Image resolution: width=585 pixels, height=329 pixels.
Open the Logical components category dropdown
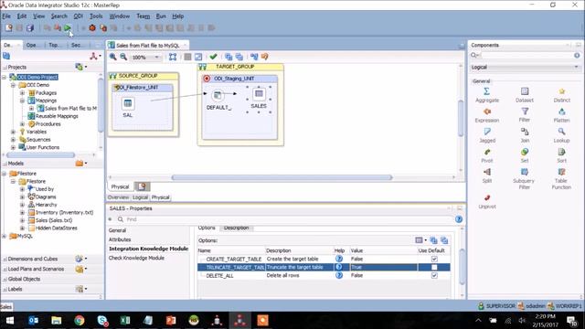click(x=576, y=67)
